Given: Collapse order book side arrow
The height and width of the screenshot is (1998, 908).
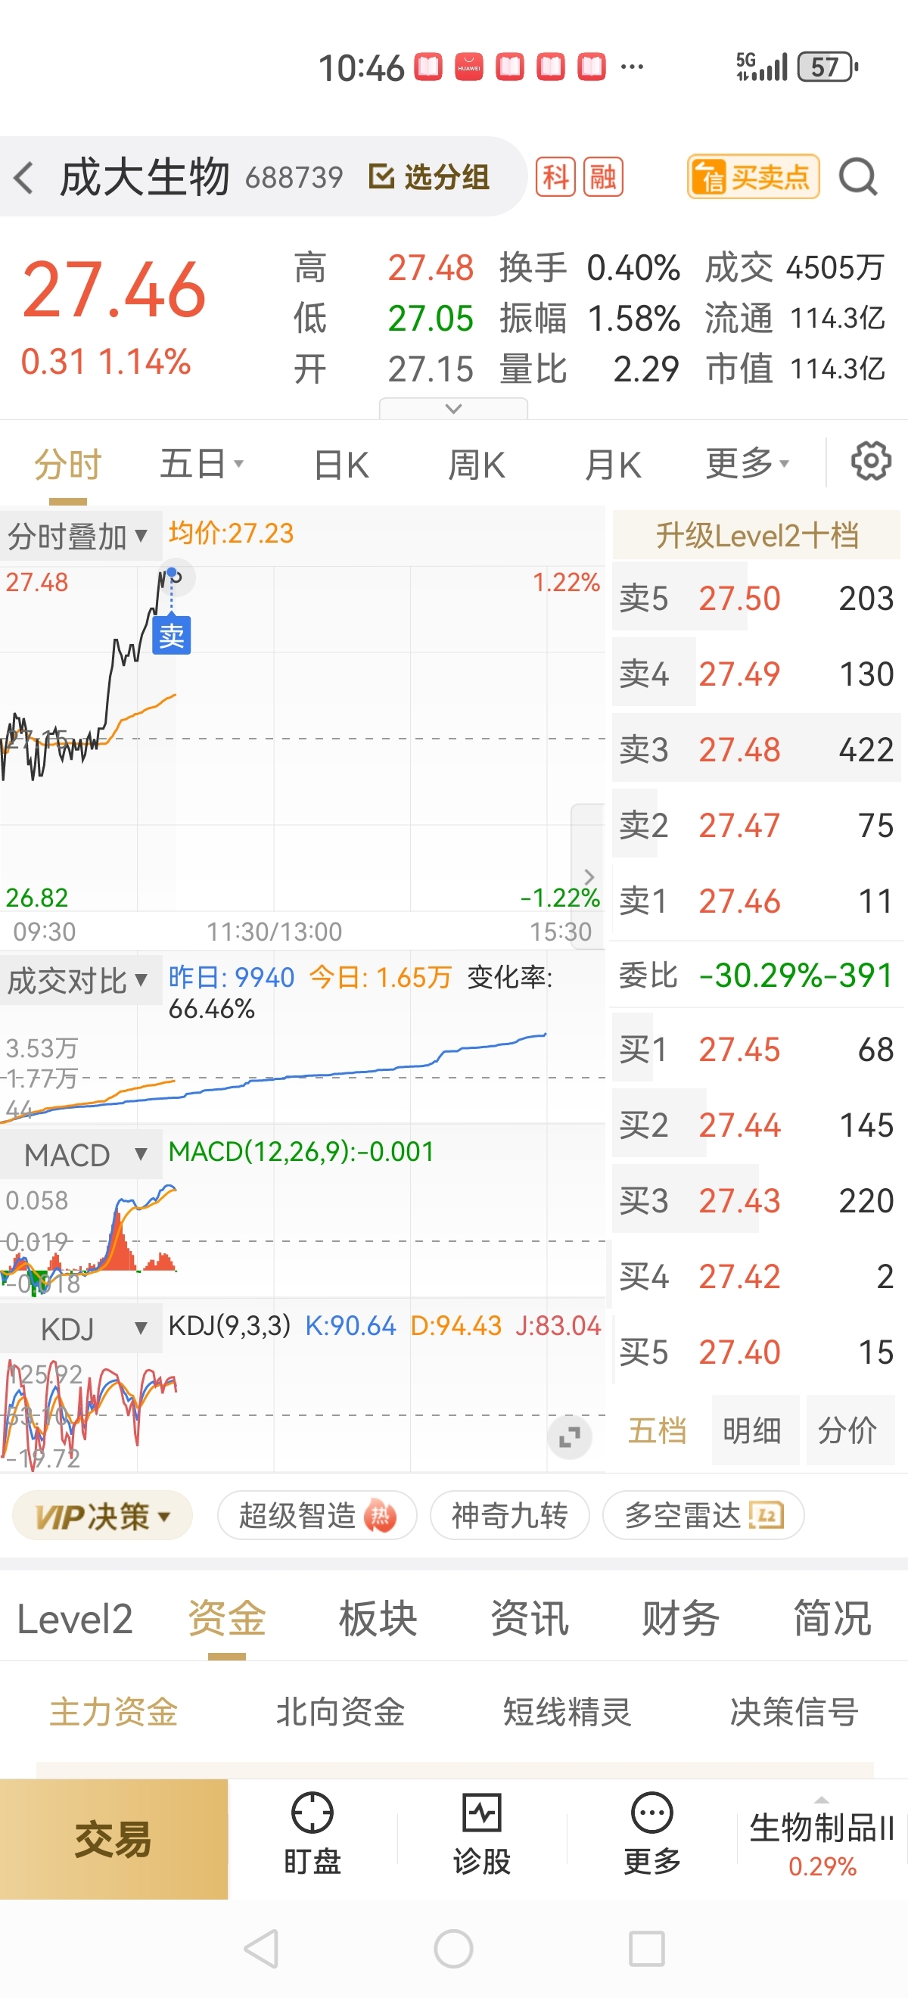Looking at the screenshot, I should click(x=589, y=876).
